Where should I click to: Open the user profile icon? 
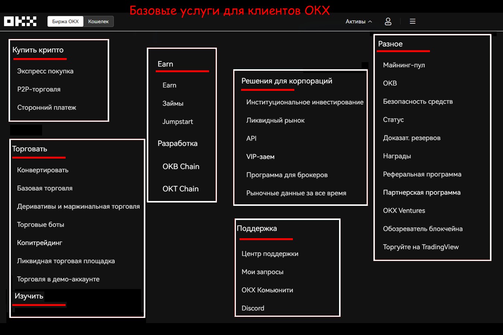click(x=388, y=21)
